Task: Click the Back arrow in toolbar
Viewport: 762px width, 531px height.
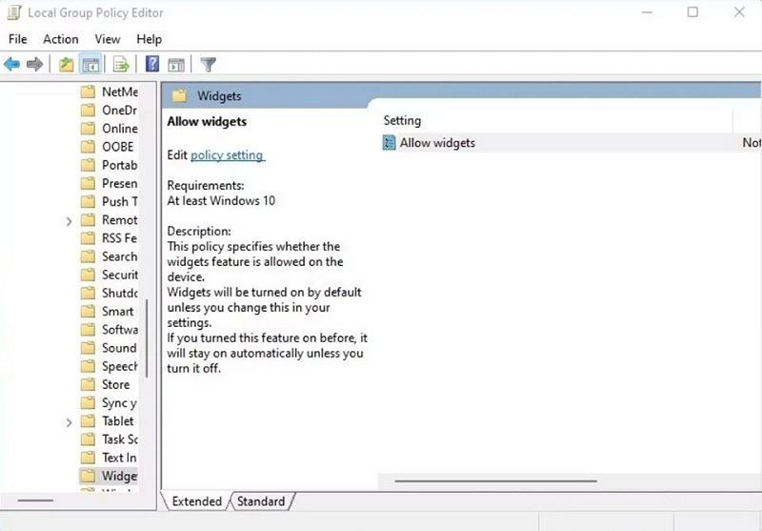Action: [x=12, y=65]
